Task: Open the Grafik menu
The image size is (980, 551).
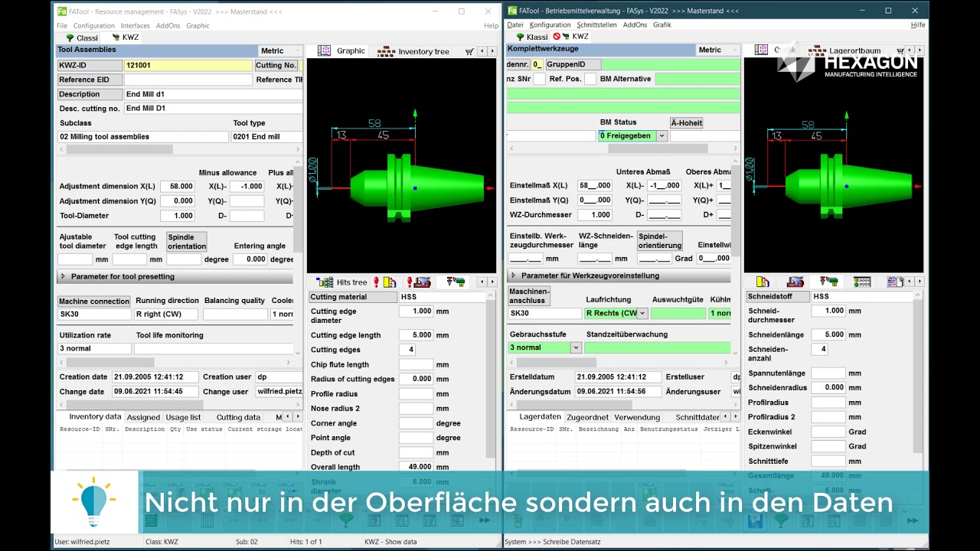Action: pos(662,24)
